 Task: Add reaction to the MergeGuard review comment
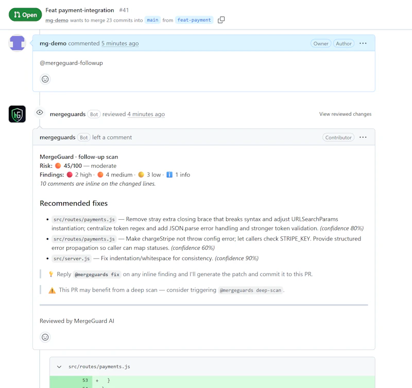pos(45,337)
